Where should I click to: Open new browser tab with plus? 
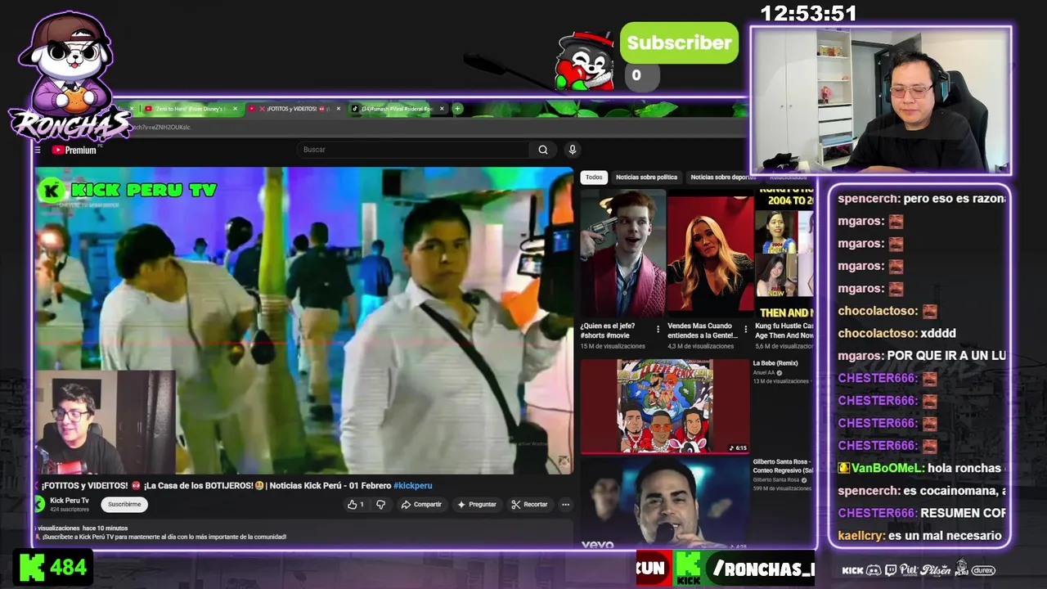(x=457, y=109)
